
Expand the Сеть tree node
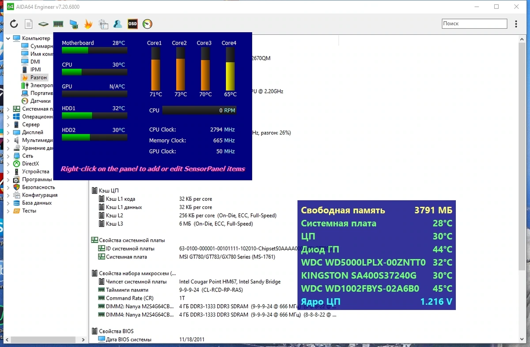click(x=8, y=156)
